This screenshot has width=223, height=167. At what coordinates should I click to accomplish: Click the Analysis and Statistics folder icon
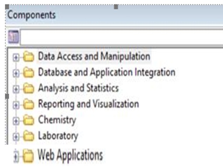click(x=28, y=88)
